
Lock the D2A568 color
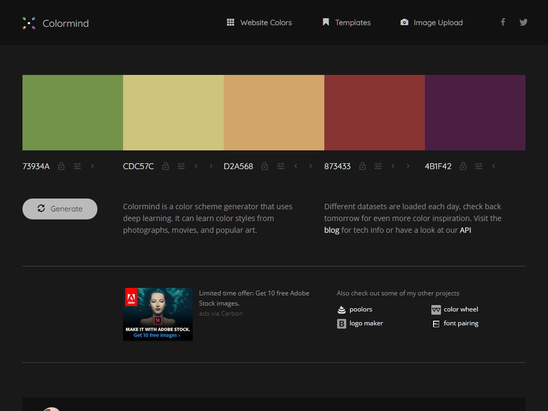[264, 166]
